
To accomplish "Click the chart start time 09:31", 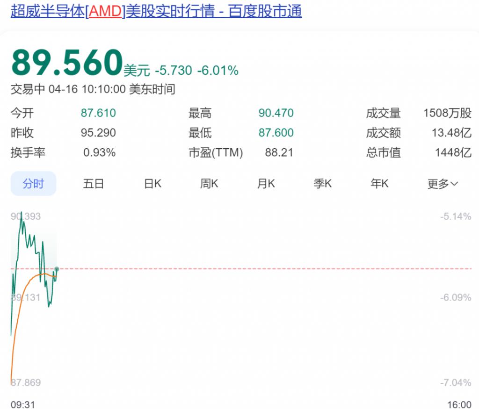I will tap(23, 404).
